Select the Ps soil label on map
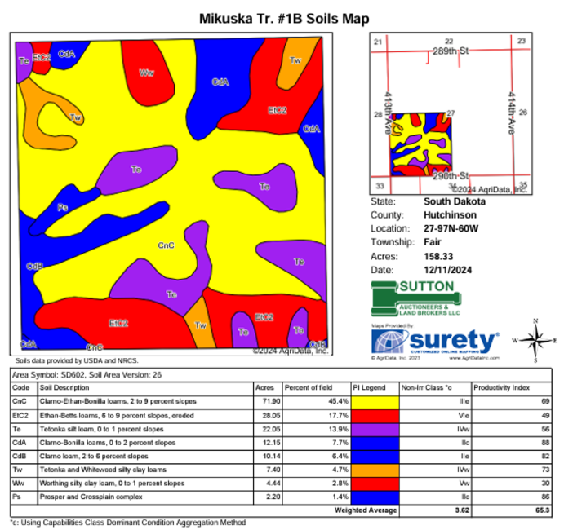This screenshot has height=530, width=564. (61, 207)
